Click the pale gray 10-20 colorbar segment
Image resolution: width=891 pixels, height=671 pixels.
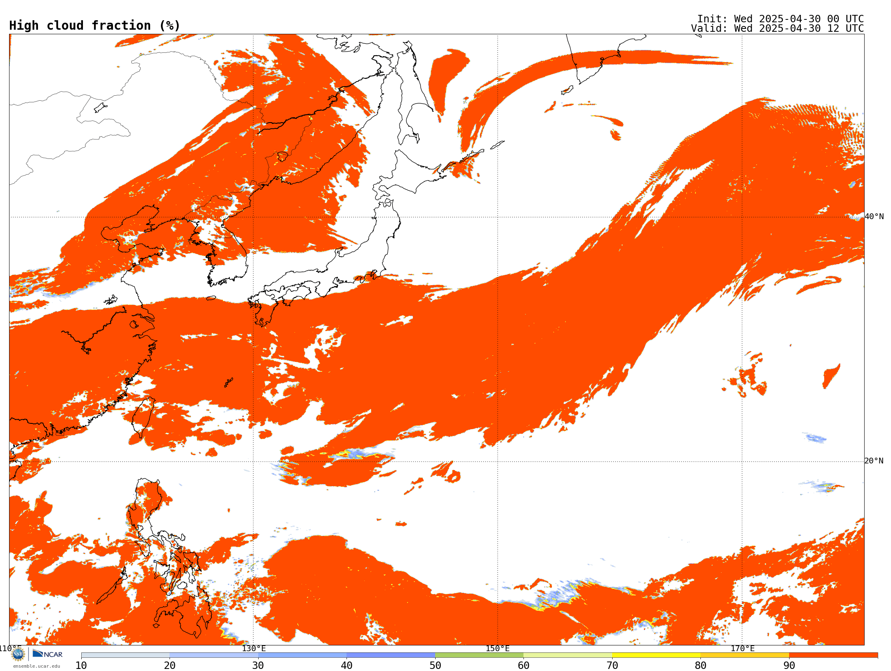[125, 655]
